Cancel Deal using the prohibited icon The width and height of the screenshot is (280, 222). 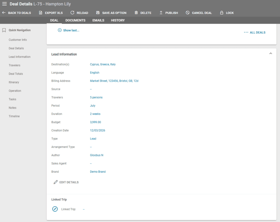point(188,13)
